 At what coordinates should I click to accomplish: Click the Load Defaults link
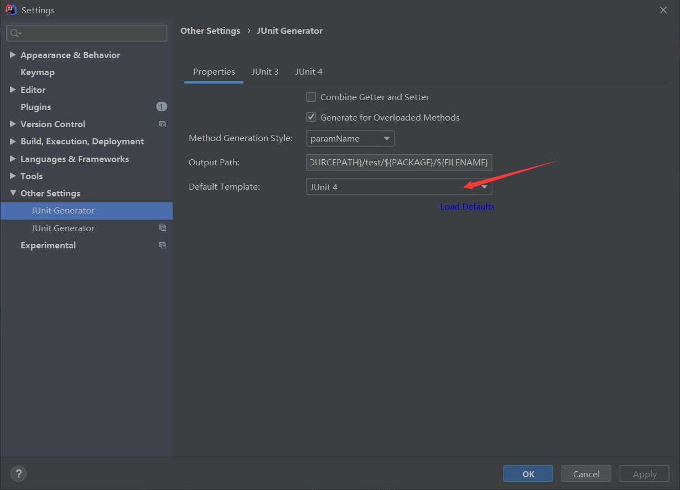point(467,206)
